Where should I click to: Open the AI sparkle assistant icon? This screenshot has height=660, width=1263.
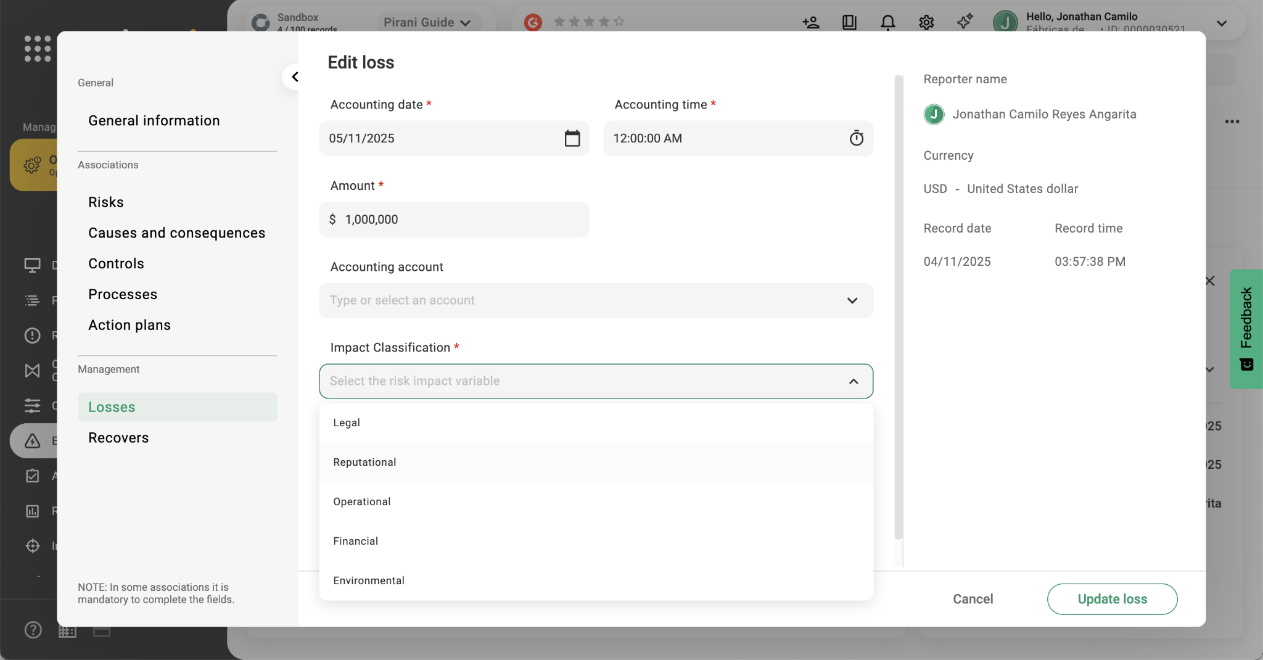click(965, 22)
